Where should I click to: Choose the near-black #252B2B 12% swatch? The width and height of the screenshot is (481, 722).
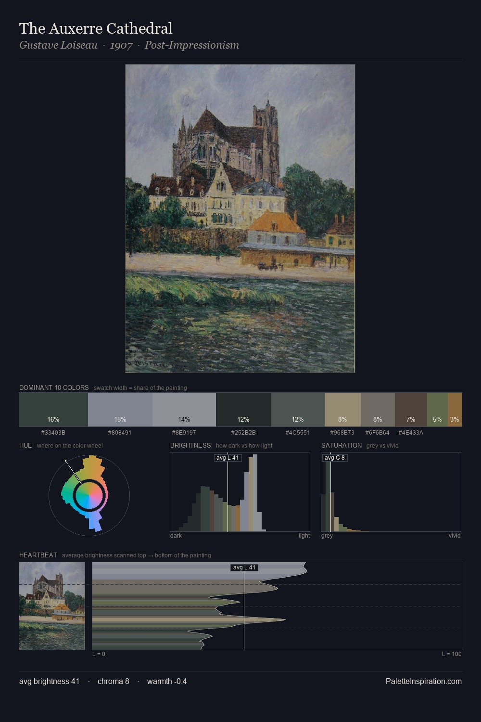(x=243, y=410)
